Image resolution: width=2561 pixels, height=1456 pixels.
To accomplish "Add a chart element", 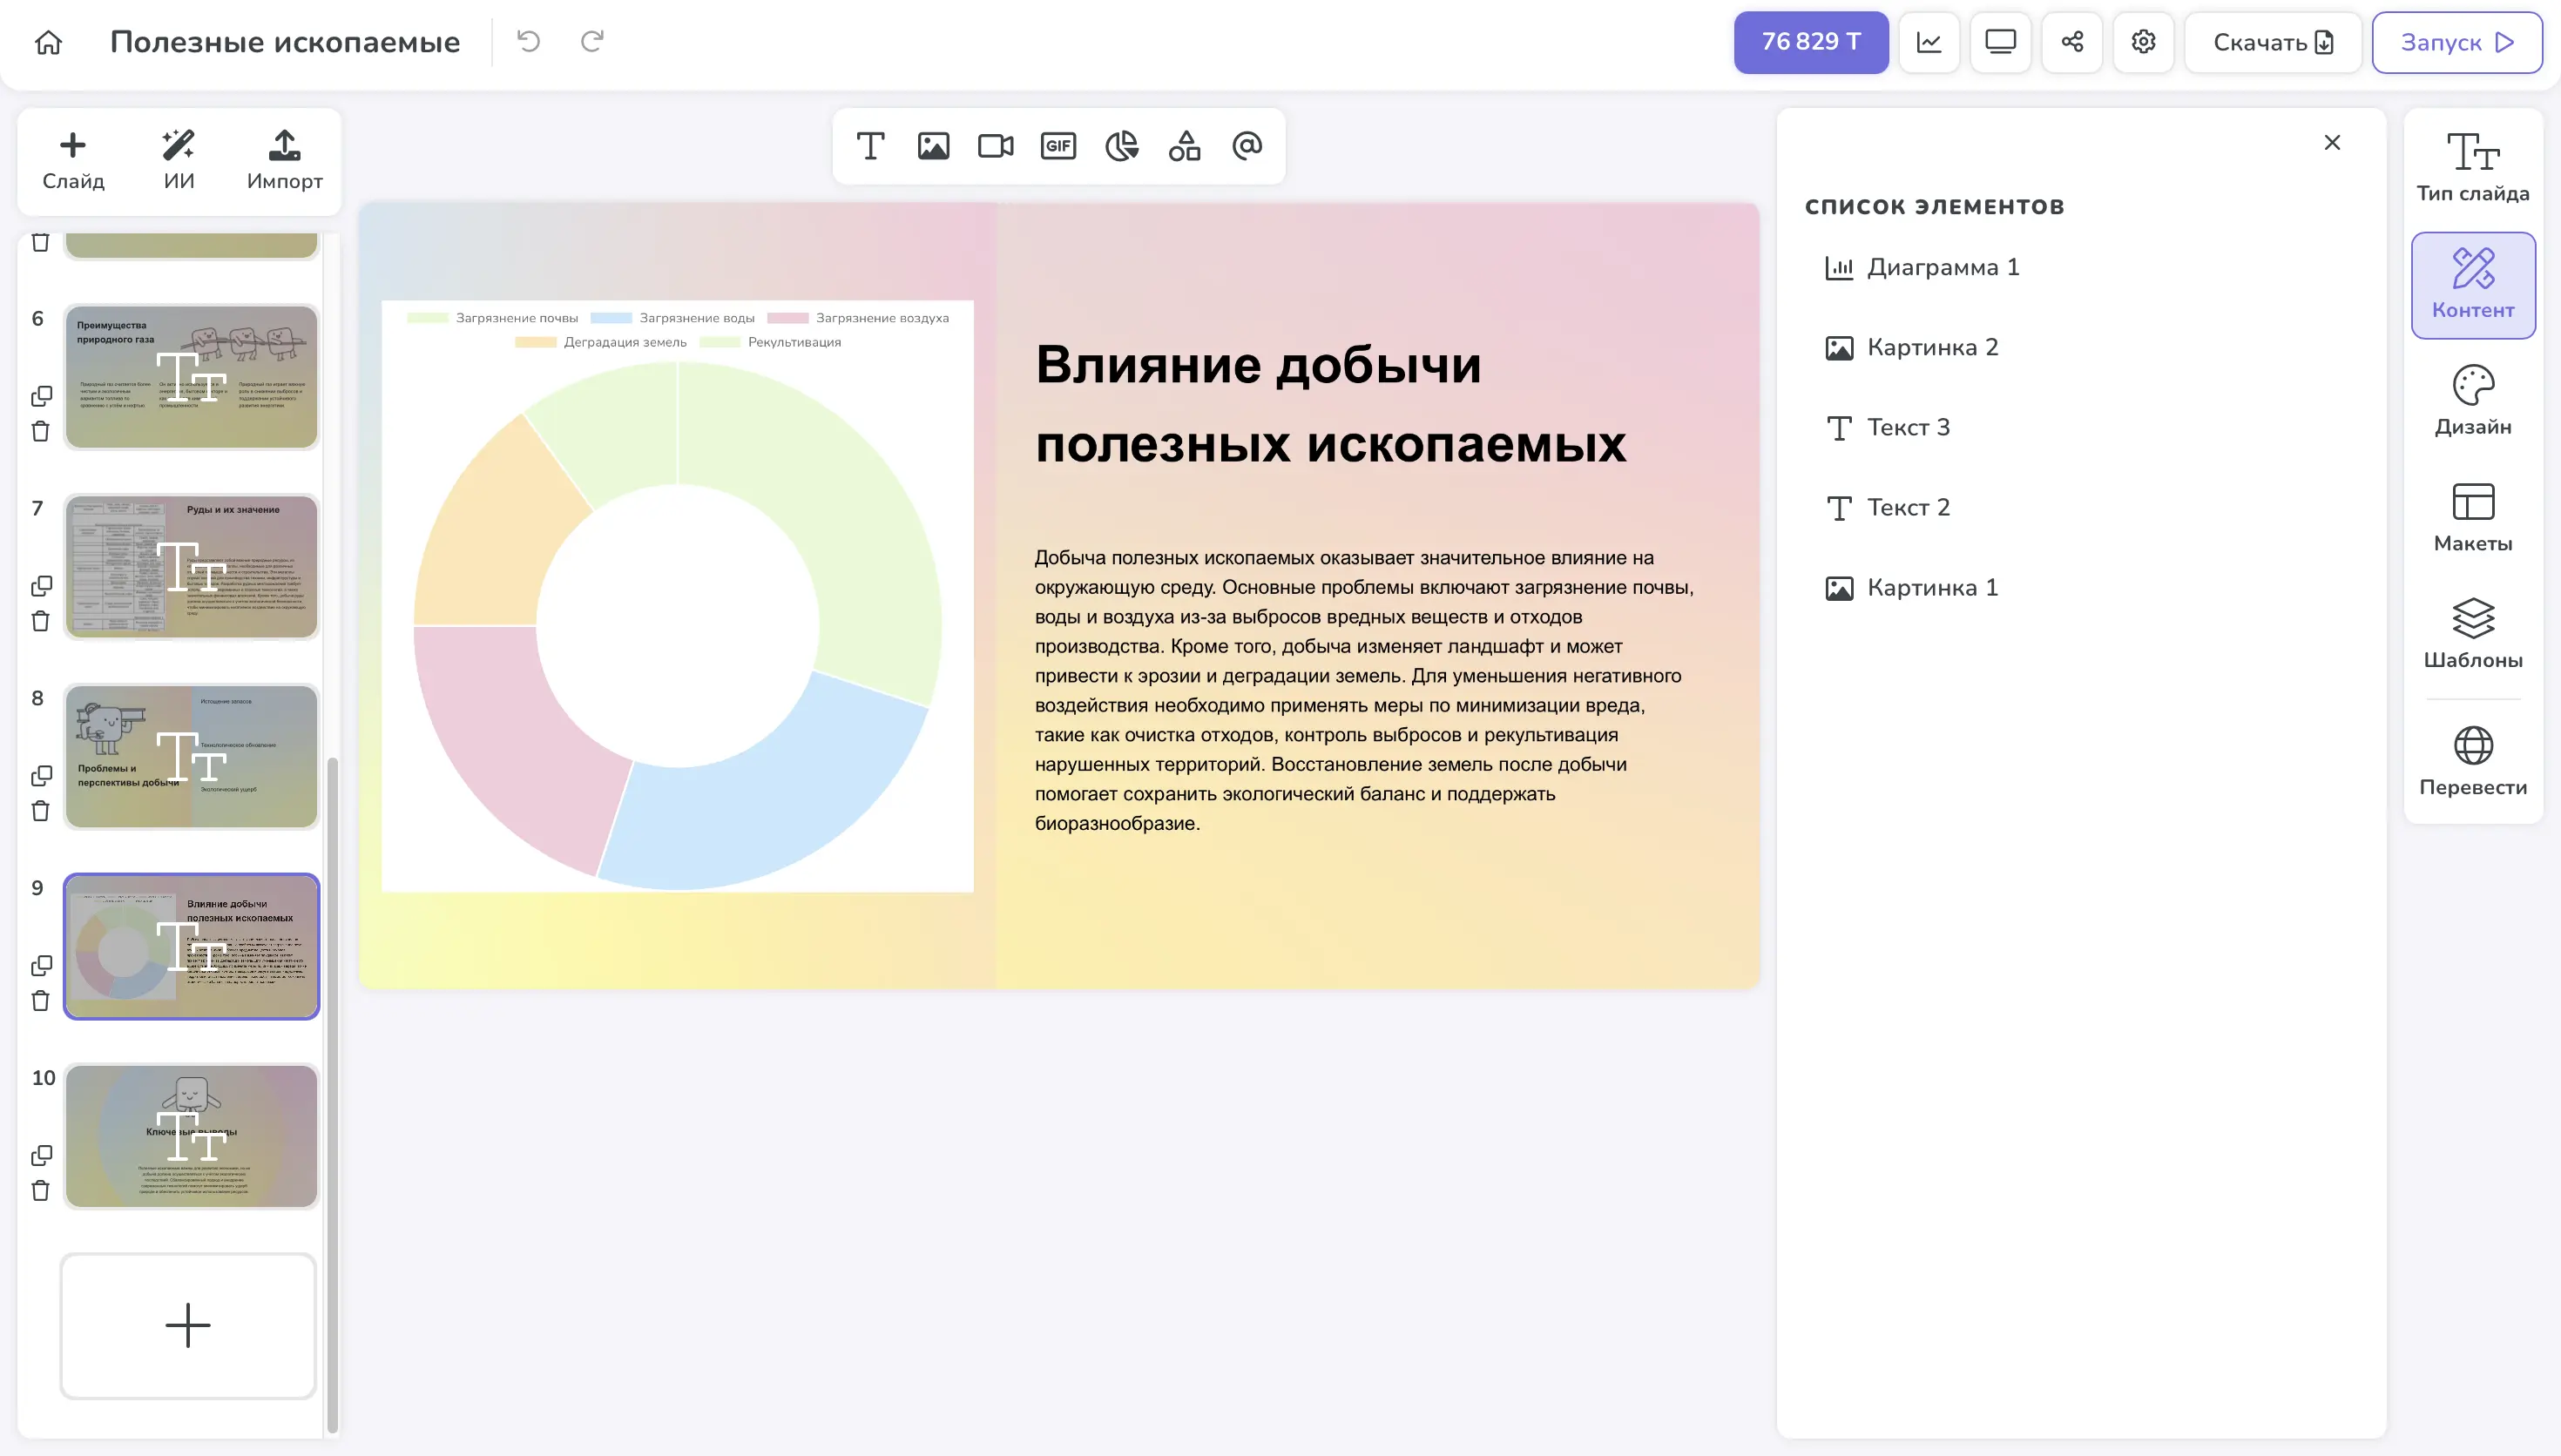I will [1121, 146].
